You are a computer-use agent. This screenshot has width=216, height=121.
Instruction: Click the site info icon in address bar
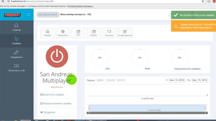pyautogui.click(x=8, y=1)
